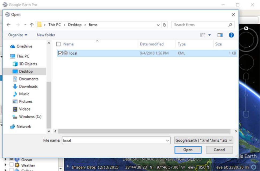Open the Downloads folder

(x=25, y=86)
